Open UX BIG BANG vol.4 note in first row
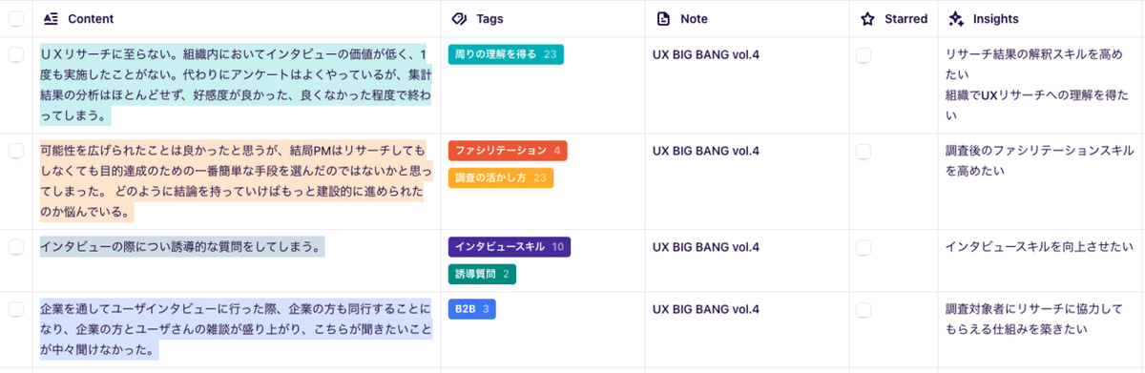Viewport: 1145px width, 373px height. 706,54
